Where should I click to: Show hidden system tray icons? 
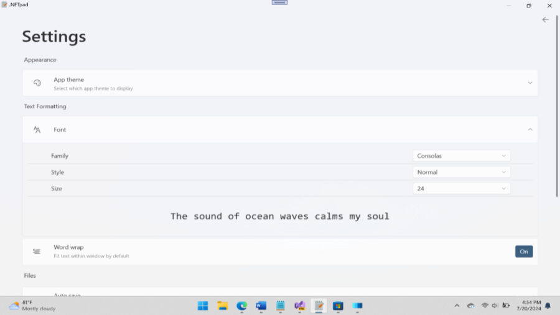pyautogui.click(x=457, y=306)
